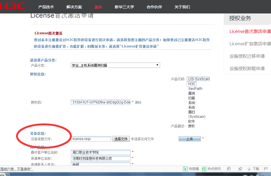271x176 pixels.
Task: Go to License扩容激活申请 in sidebar
Action: coord(250,44)
